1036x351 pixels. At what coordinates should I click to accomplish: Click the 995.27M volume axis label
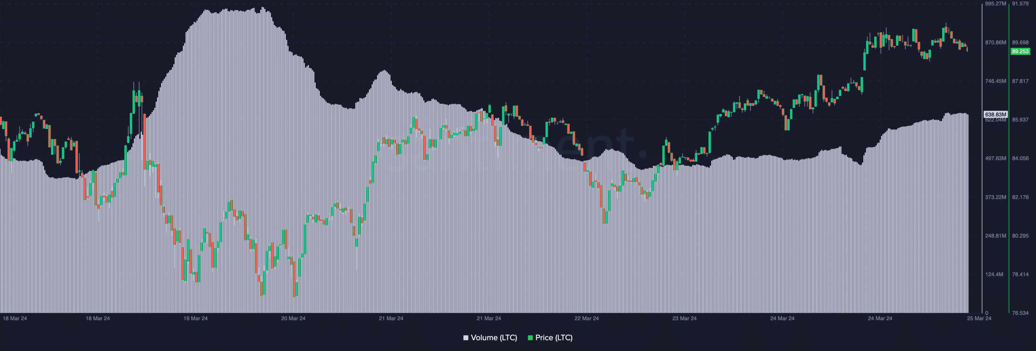click(996, 4)
